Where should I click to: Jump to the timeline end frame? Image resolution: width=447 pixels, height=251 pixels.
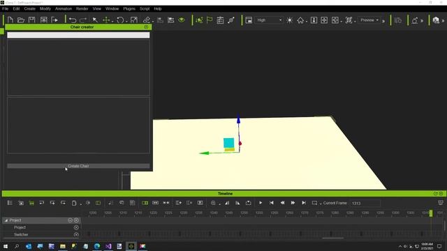(304, 203)
